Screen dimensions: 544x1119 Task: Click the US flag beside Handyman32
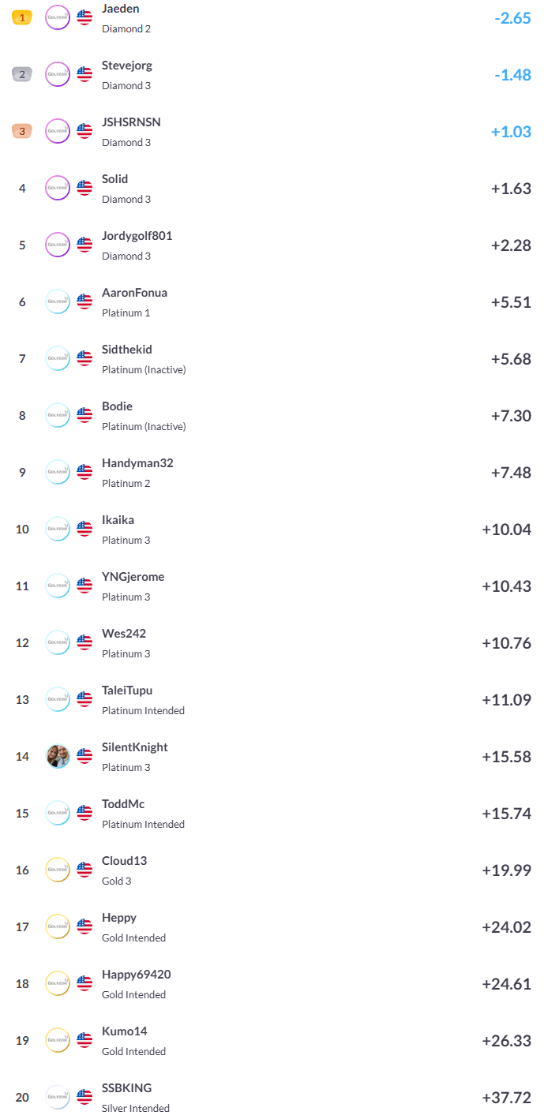pos(84,472)
